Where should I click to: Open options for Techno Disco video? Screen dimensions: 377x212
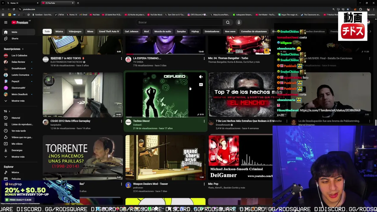(204, 121)
